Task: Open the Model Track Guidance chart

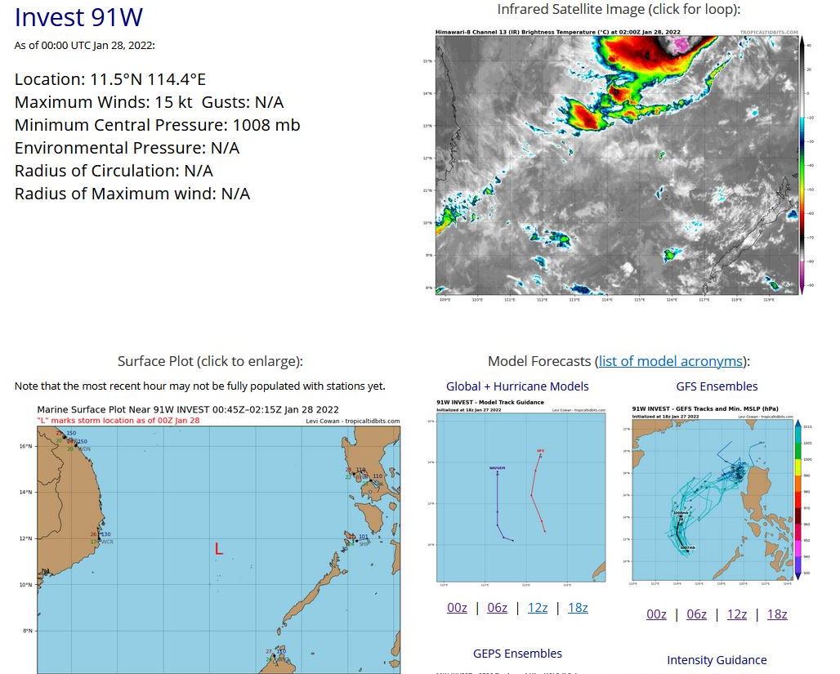Action: [517, 494]
